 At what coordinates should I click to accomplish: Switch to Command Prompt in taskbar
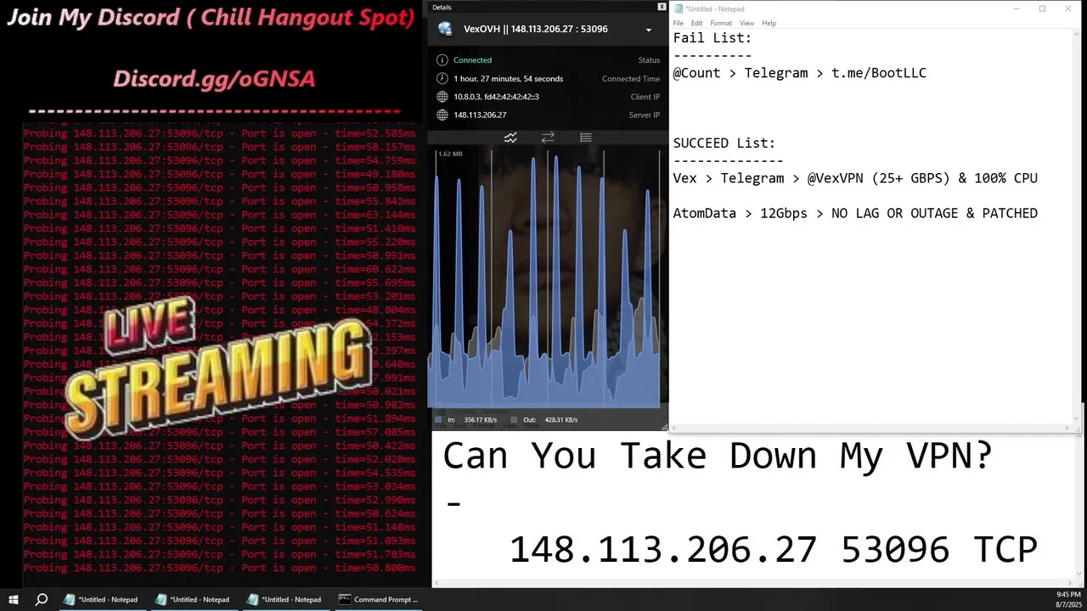point(378,599)
